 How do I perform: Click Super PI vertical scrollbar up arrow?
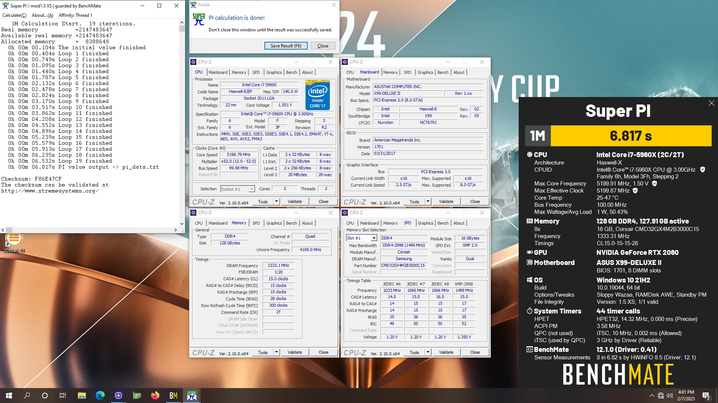click(182, 23)
